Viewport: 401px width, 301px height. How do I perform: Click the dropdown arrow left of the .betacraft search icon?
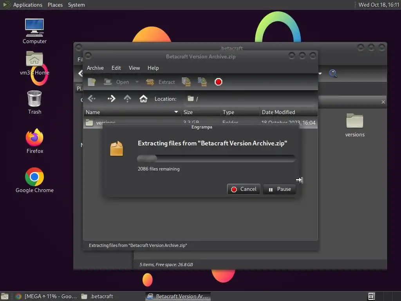tap(320, 74)
